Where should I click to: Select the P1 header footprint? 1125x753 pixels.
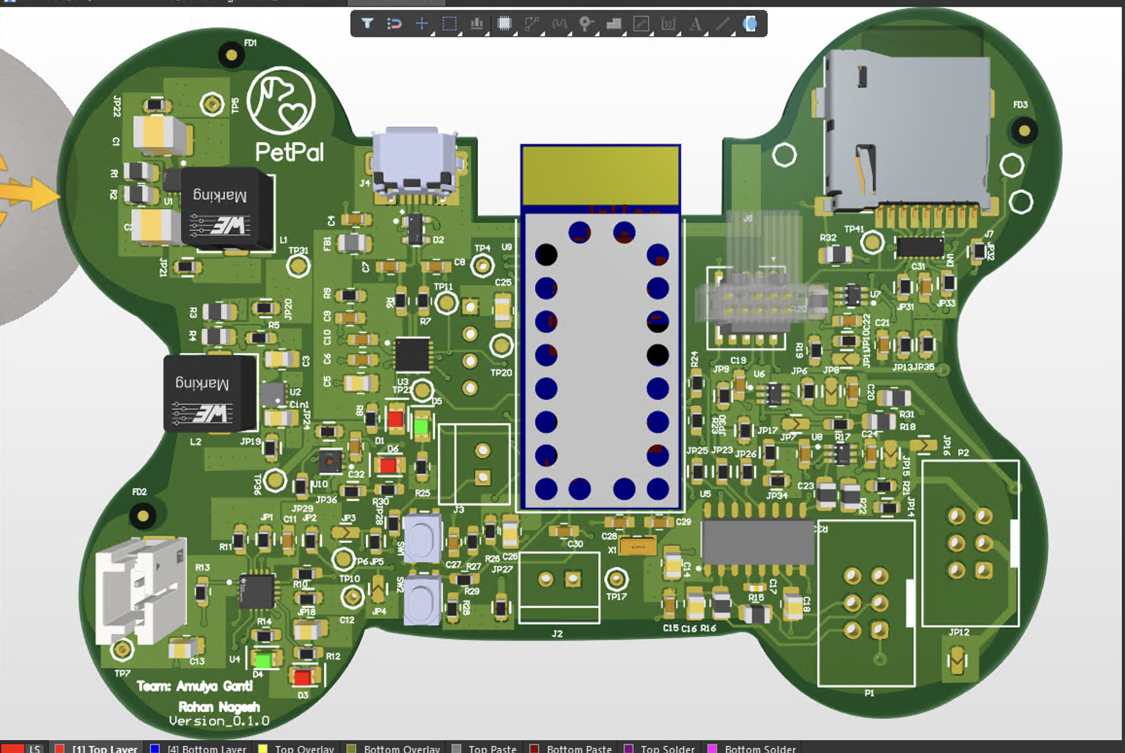[x=866, y=603]
